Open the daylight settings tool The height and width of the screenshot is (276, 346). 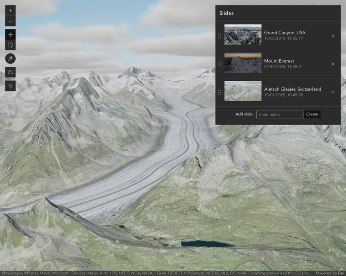click(10, 85)
